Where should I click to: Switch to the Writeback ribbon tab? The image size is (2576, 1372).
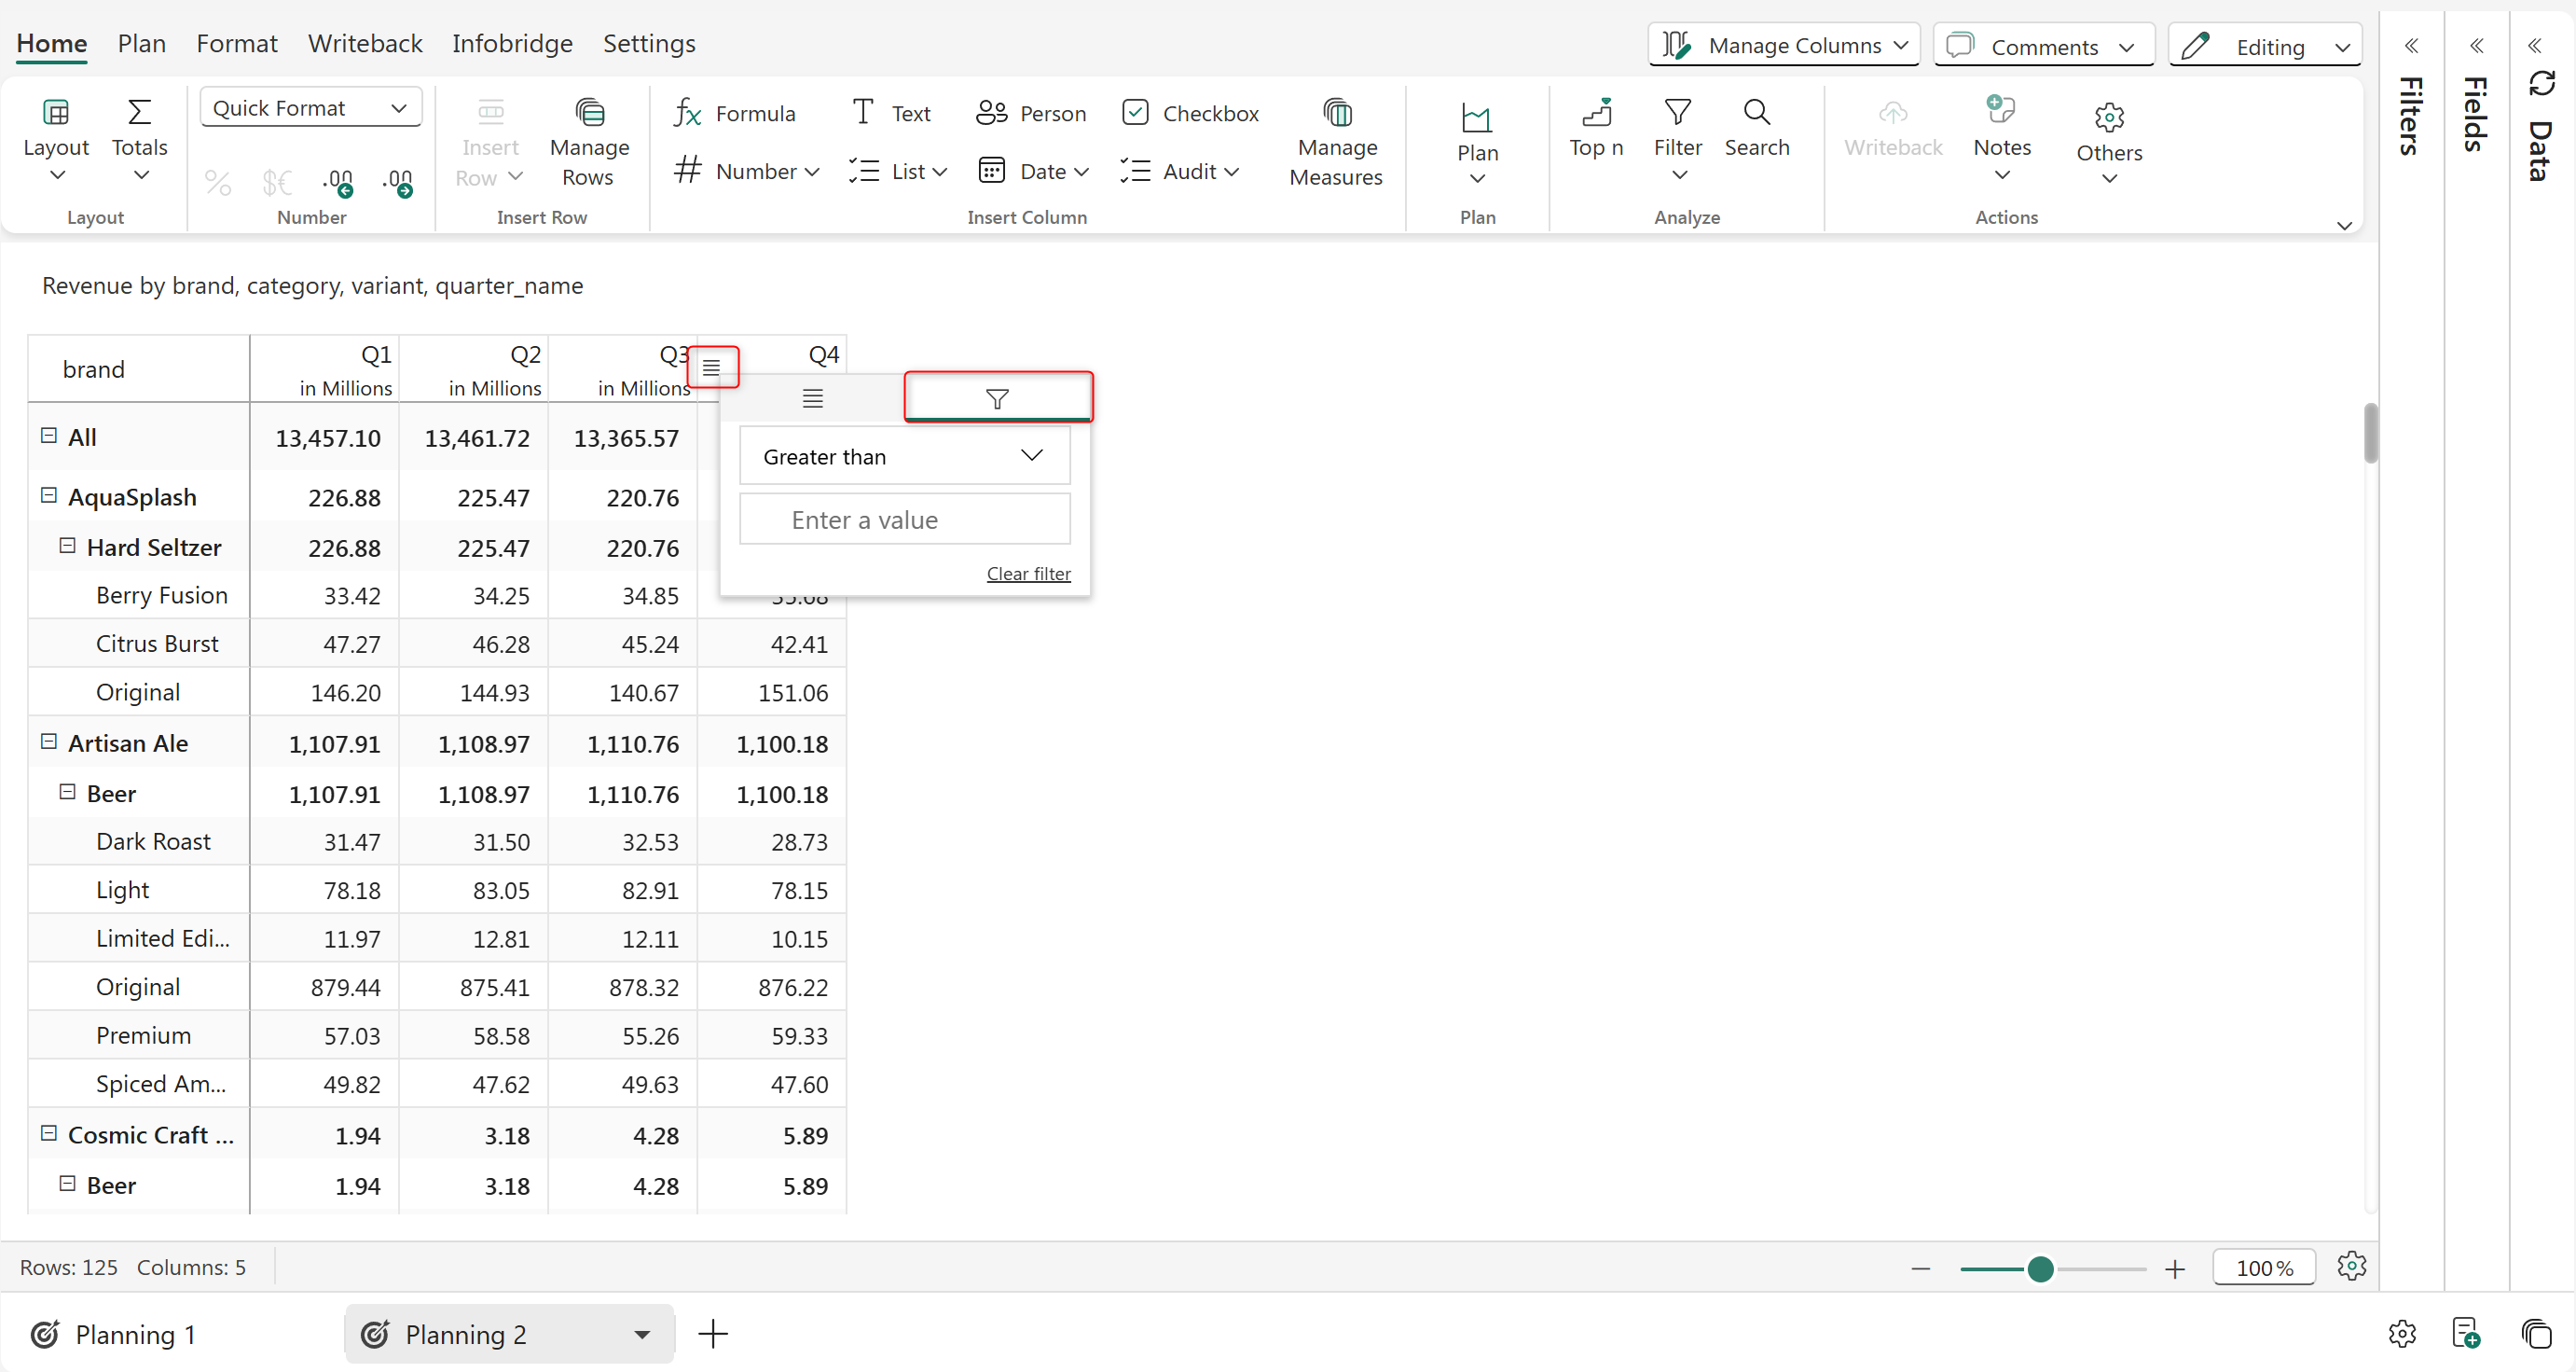[x=365, y=43]
